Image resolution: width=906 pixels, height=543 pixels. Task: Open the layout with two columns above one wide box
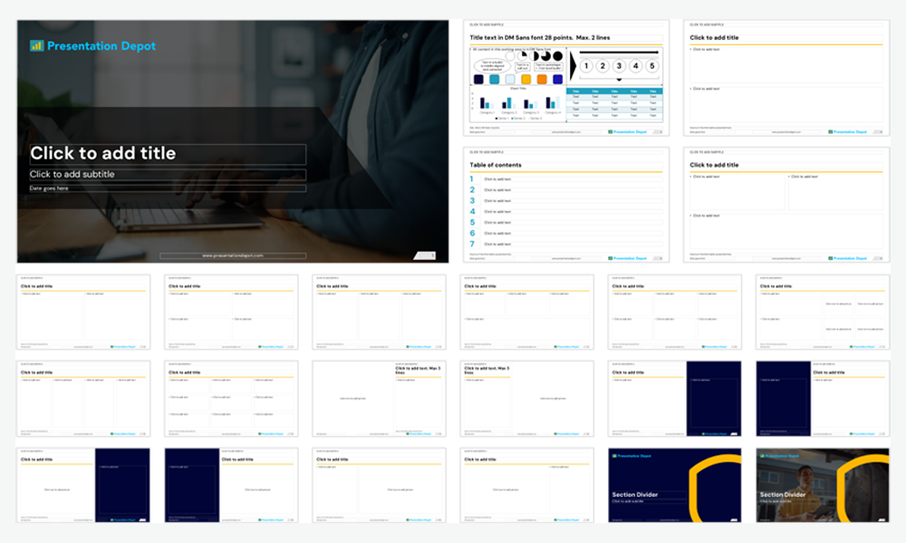786,205
